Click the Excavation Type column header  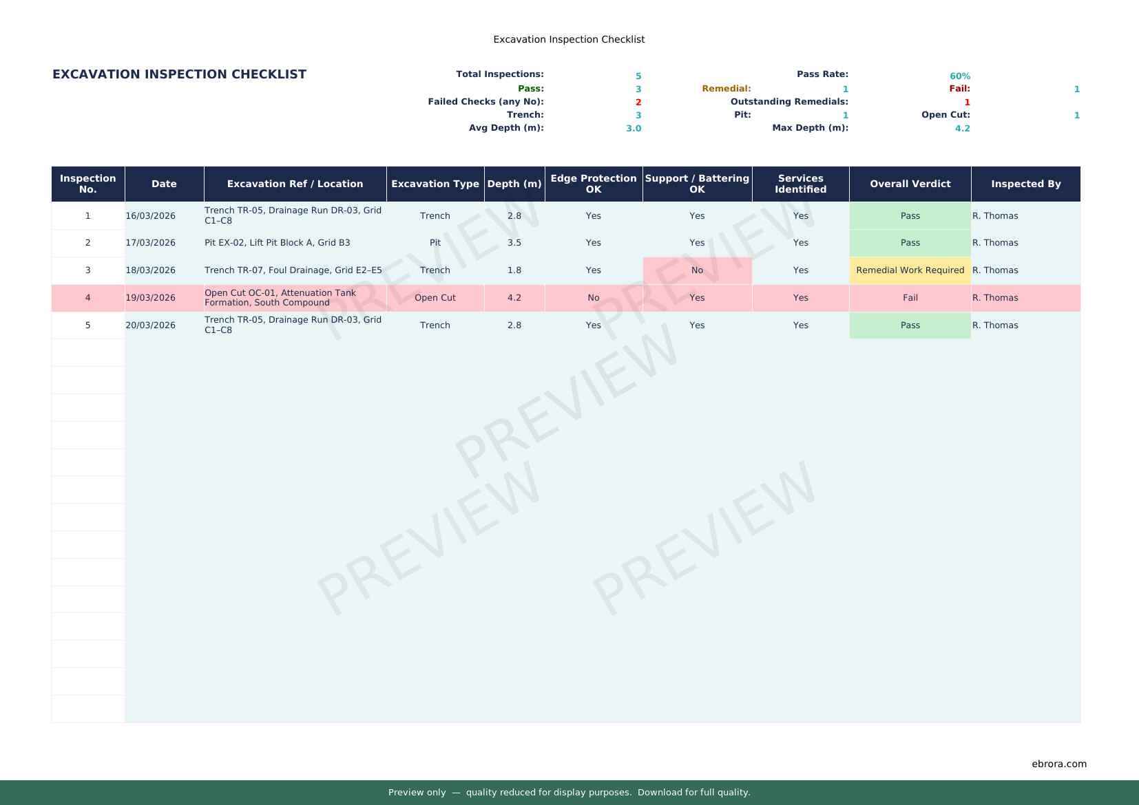pos(435,184)
